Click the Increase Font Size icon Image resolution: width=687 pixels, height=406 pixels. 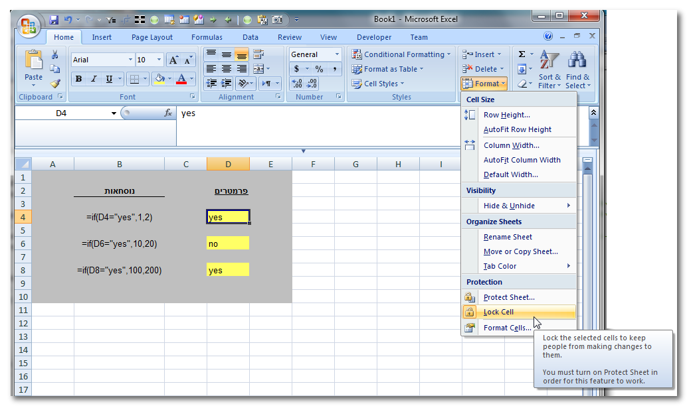(x=173, y=60)
